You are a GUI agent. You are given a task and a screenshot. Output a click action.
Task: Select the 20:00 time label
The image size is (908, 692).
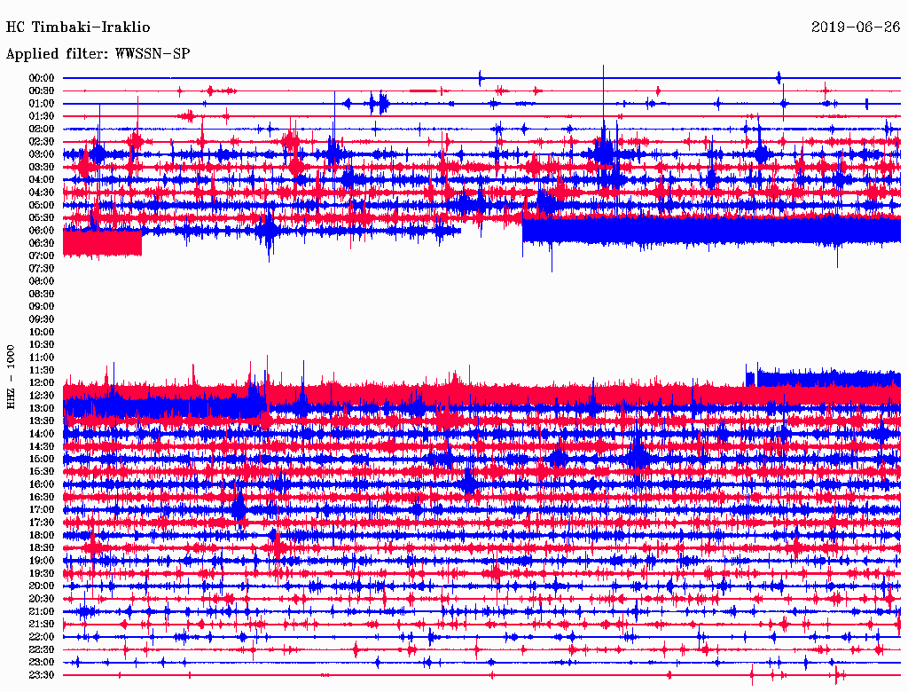42,586
